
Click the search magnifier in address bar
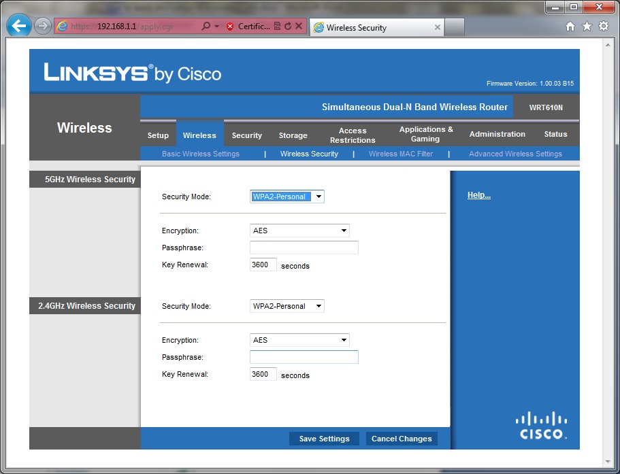point(206,27)
